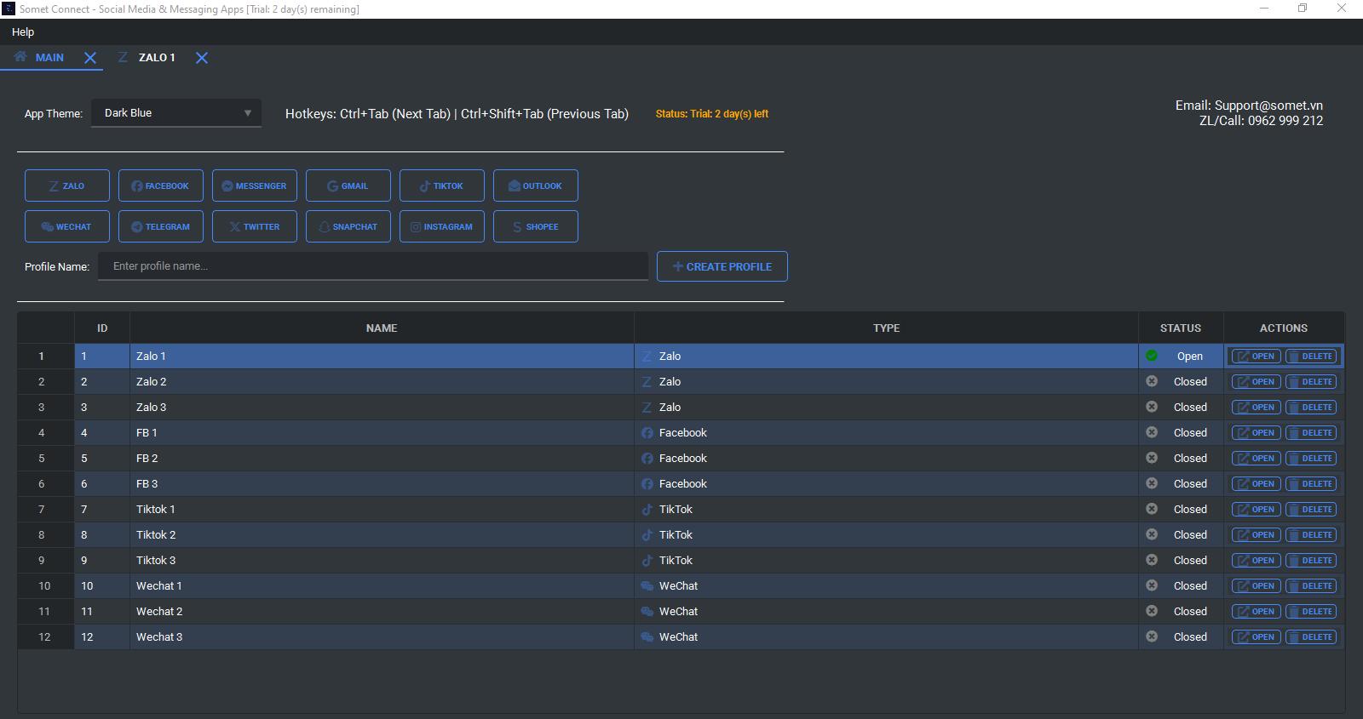Pick the Gmail app button
The width and height of the screenshot is (1363, 719).
tap(348, 185)
